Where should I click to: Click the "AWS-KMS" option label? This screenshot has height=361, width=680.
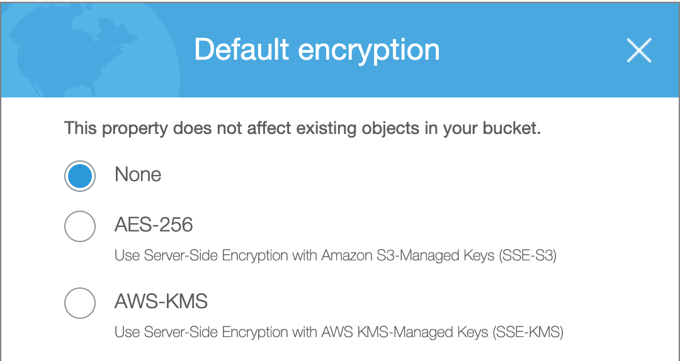click(x=161, y=302)
